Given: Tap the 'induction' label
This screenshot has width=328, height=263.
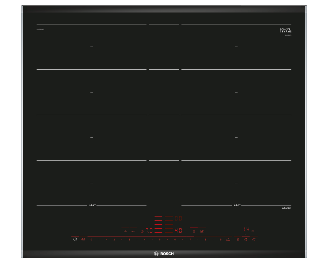Looking at the screenshot, I should (x=286, y=208).
